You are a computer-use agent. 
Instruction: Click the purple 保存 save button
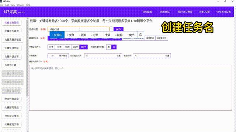coord(118,29)
